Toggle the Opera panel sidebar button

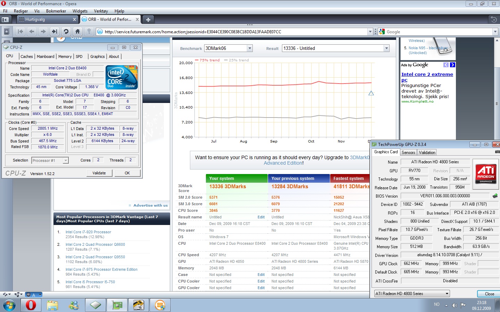[x=5, y=19]
